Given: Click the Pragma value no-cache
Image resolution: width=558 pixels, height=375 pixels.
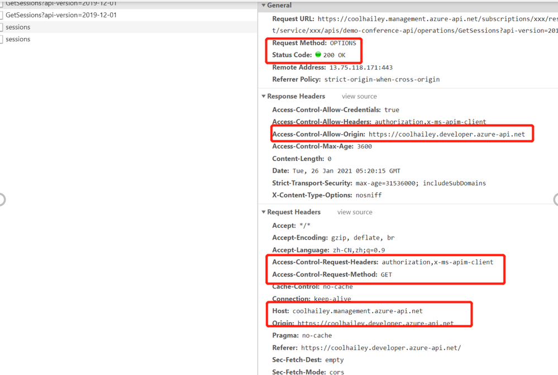Looking at the screenshot, I should (x=317, y=335).
